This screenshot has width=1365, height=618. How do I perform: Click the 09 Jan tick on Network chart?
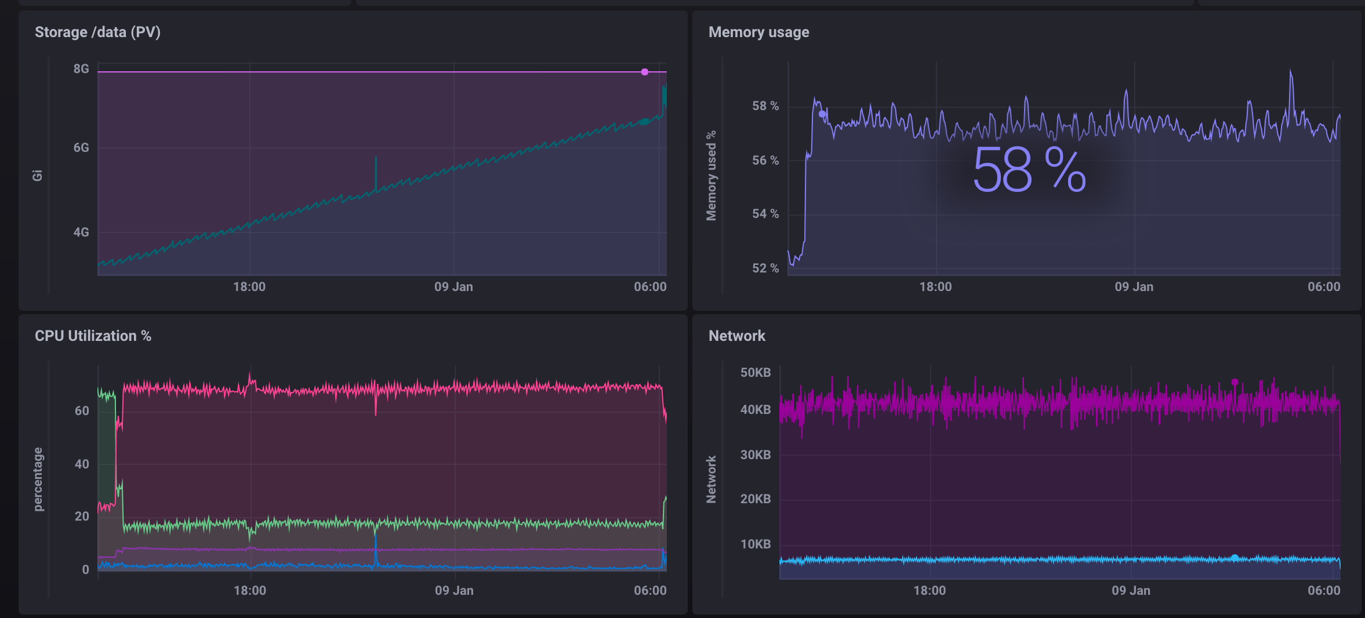1131,591
